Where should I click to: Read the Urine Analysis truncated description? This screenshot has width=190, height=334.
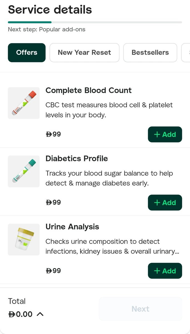112,247
